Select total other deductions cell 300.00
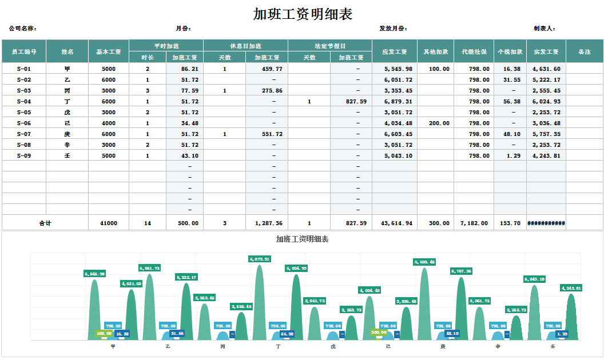608x360 pixels. point(435,223)
